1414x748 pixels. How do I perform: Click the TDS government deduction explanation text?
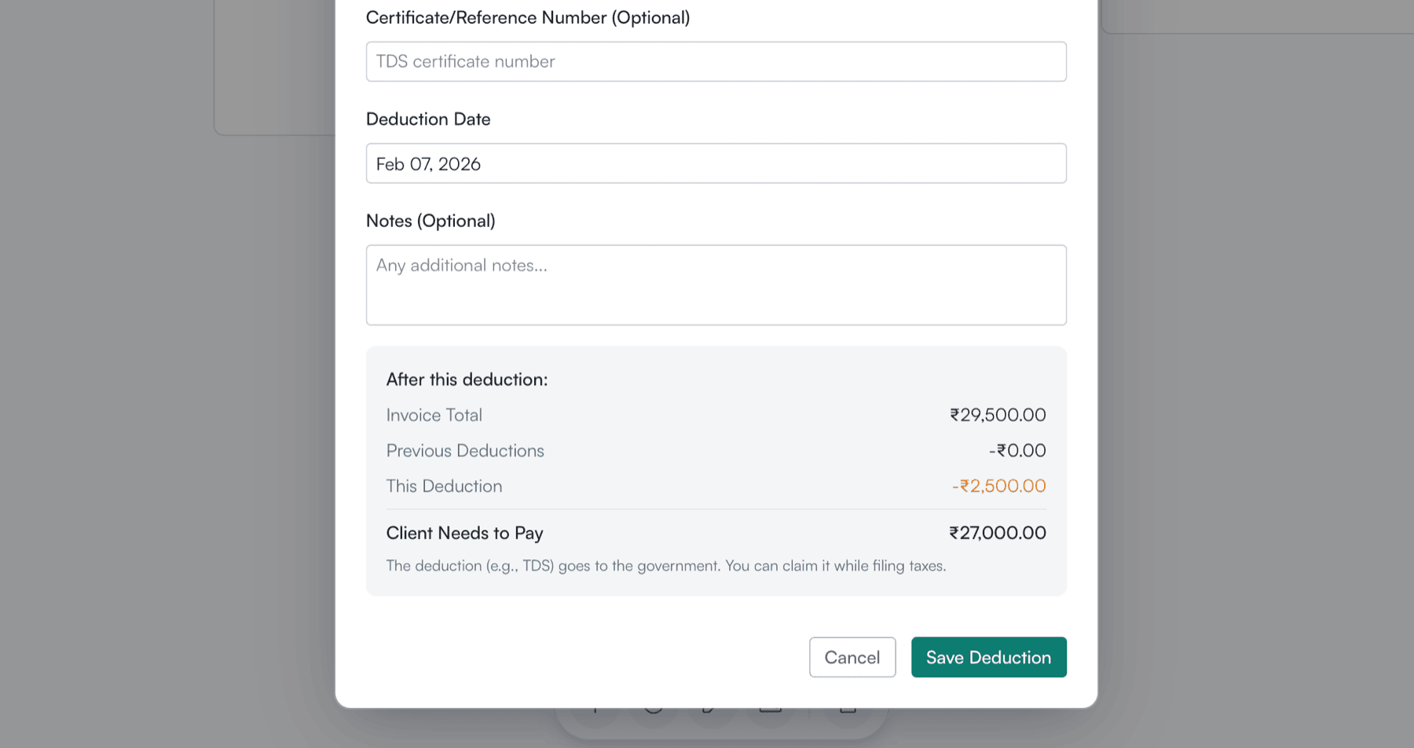coord(666,565)
